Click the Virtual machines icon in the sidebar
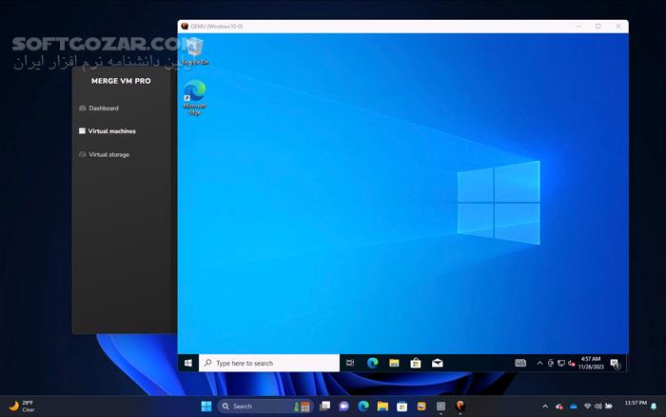 (x=82, y=131)
